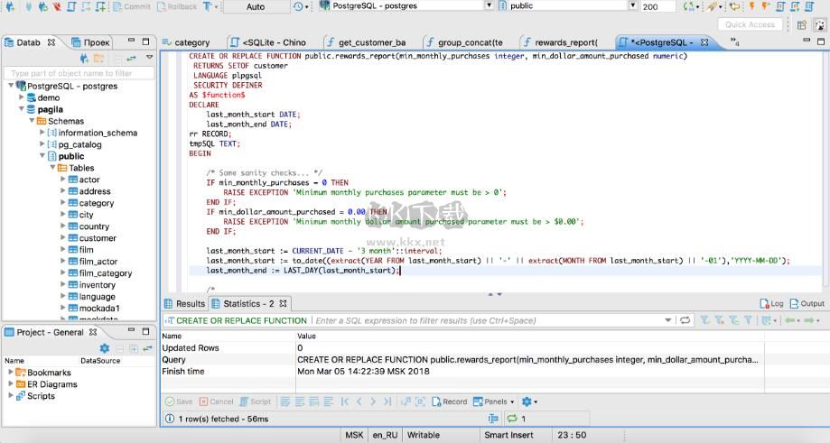Open the Log view icon
This screenshot has height=443, width=830.
771,304
